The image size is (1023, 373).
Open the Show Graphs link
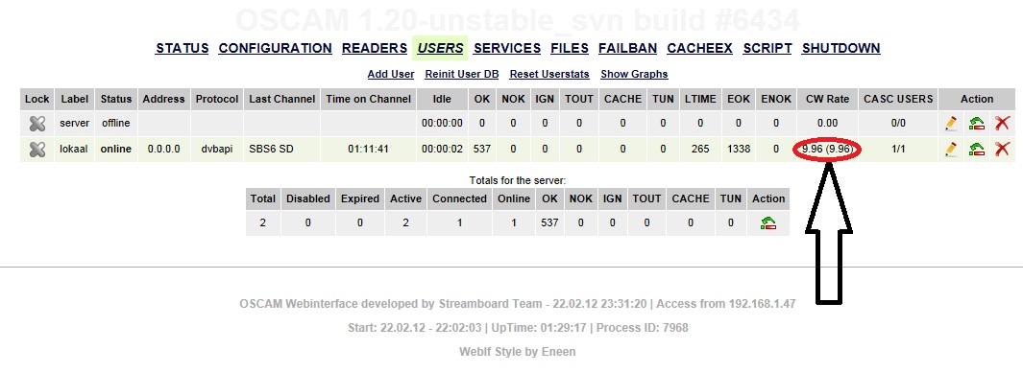click(634, 74)
